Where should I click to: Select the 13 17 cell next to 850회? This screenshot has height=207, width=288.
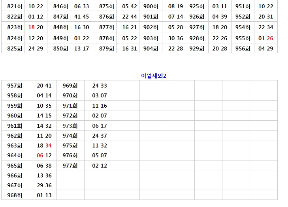coord(81,48)
